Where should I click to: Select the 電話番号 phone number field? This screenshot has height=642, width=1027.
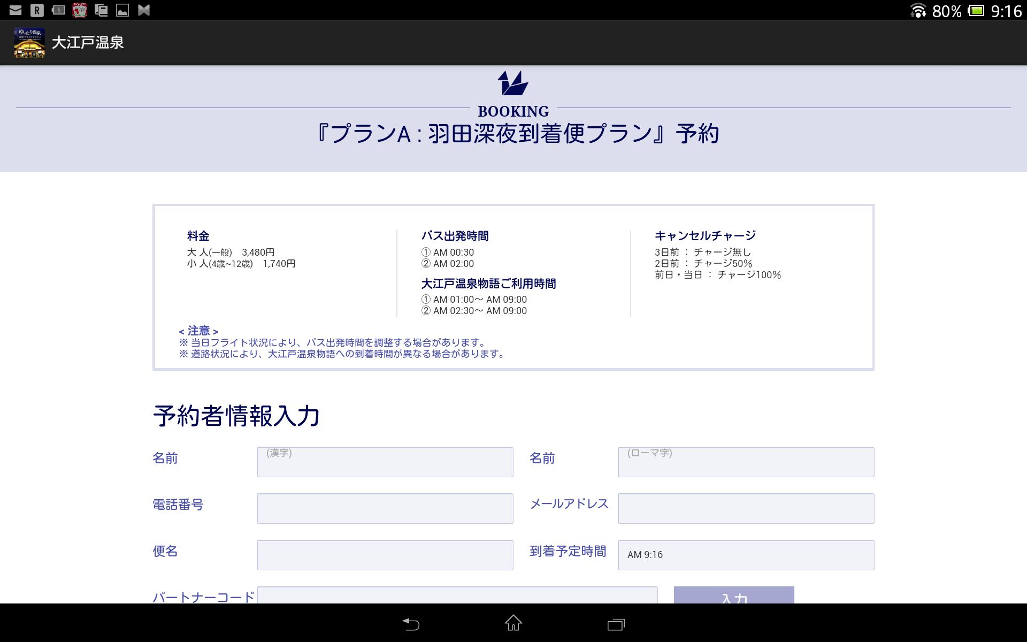click(385, 508)
